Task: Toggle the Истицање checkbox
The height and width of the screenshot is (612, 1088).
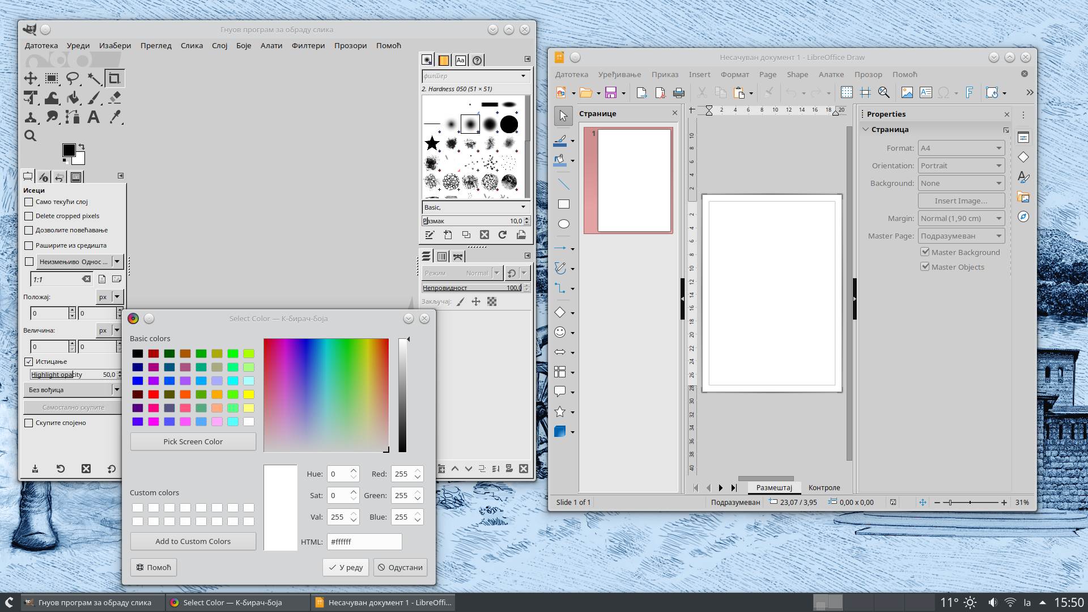Action: coord(29,362)
